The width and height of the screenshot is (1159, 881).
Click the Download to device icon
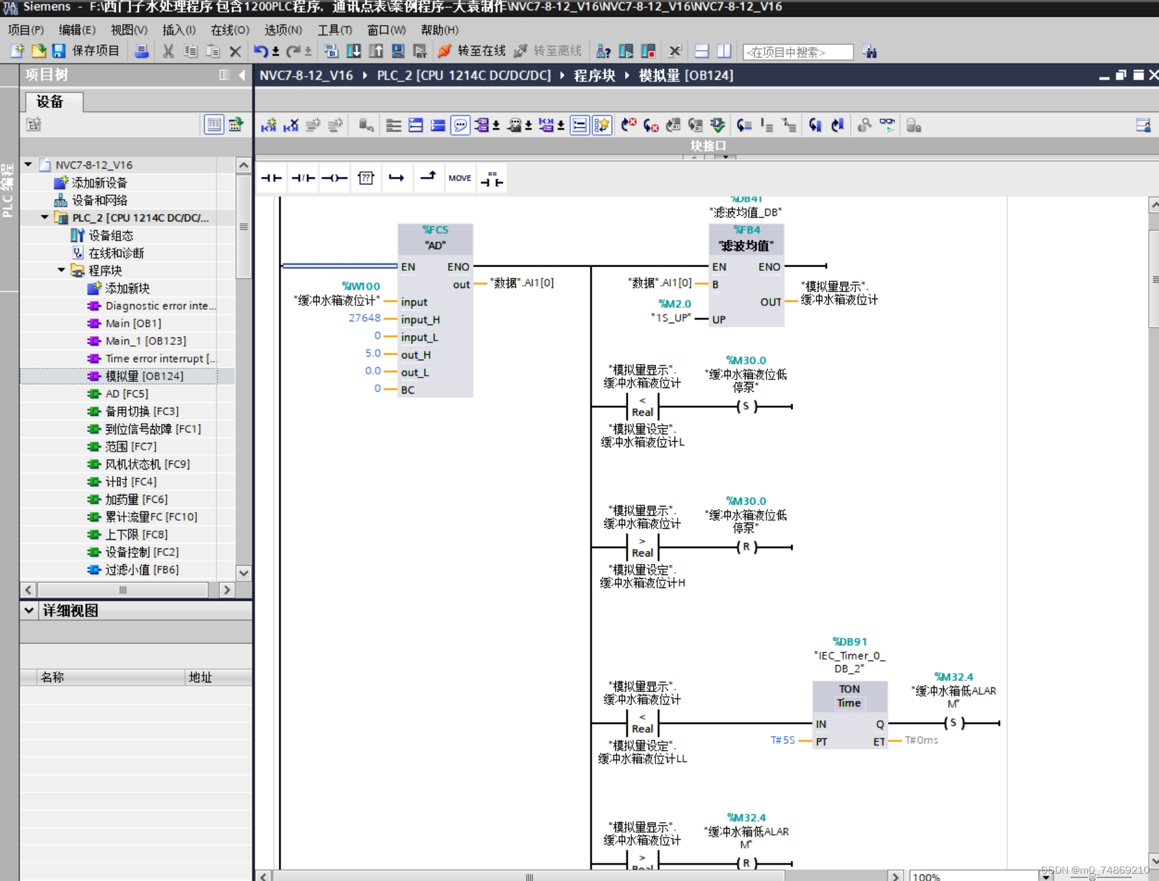tap(354, 51)
